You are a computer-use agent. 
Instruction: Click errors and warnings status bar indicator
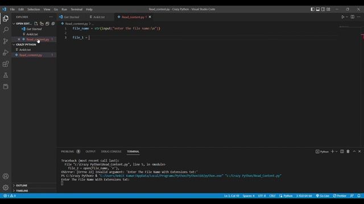[x=10, y=195]
